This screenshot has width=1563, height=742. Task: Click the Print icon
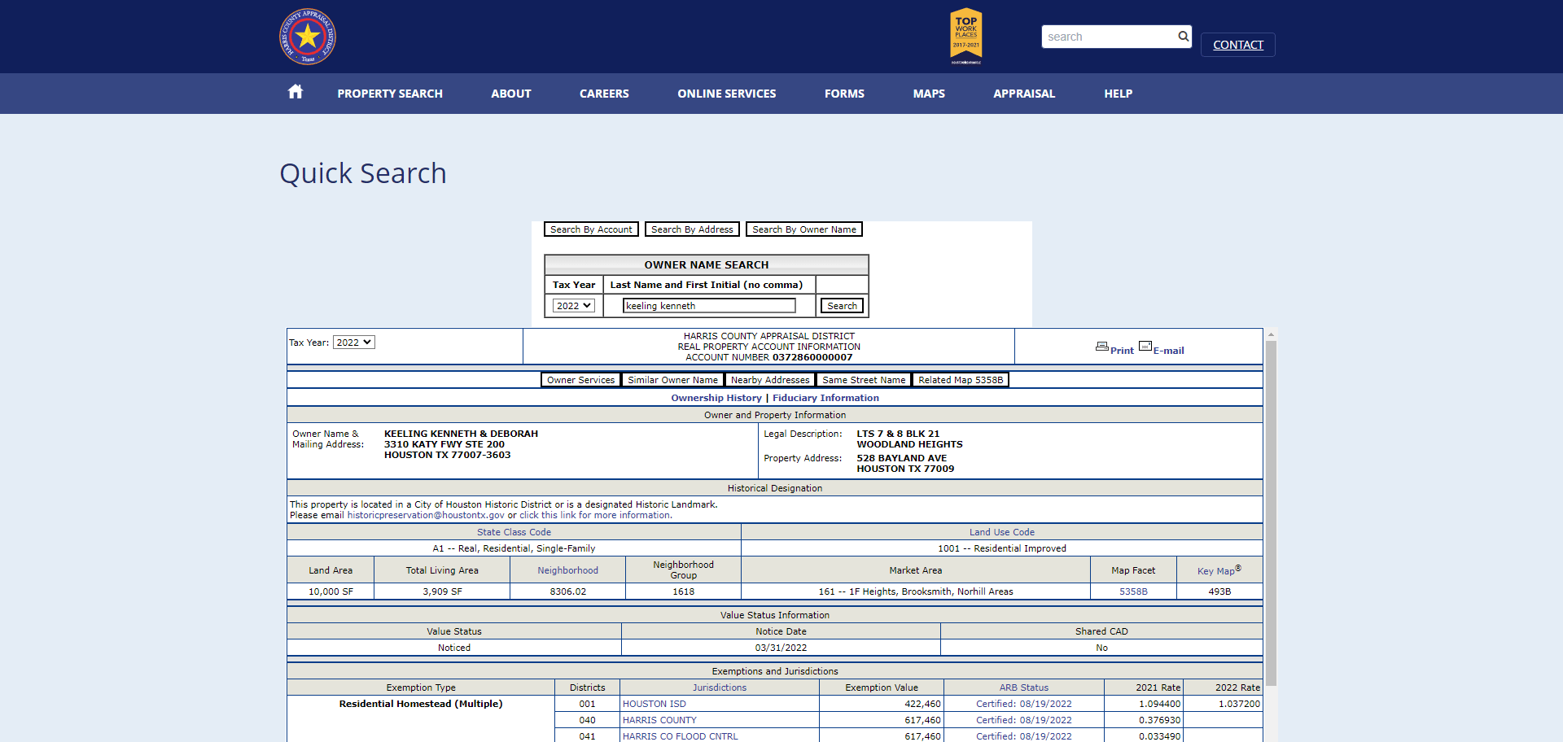(x=1102, y=347)
